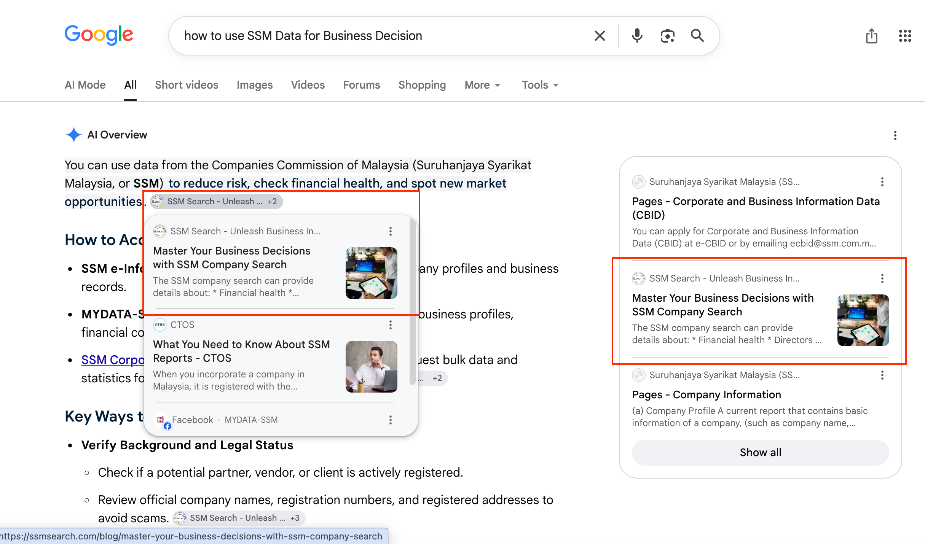Screen dimensions: 925x544
Task: Switch to AI Mode tab
Action: coord(85,85)
